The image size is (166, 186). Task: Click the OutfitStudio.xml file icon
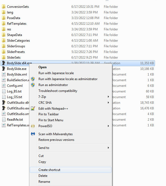coord(4,114)
